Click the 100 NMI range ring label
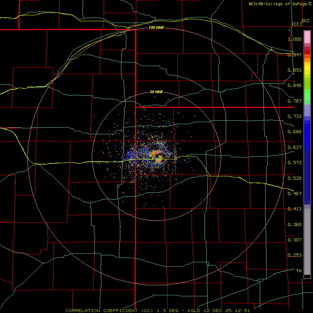The height and width of the screenshot is (313, 313). pos(156,27)
